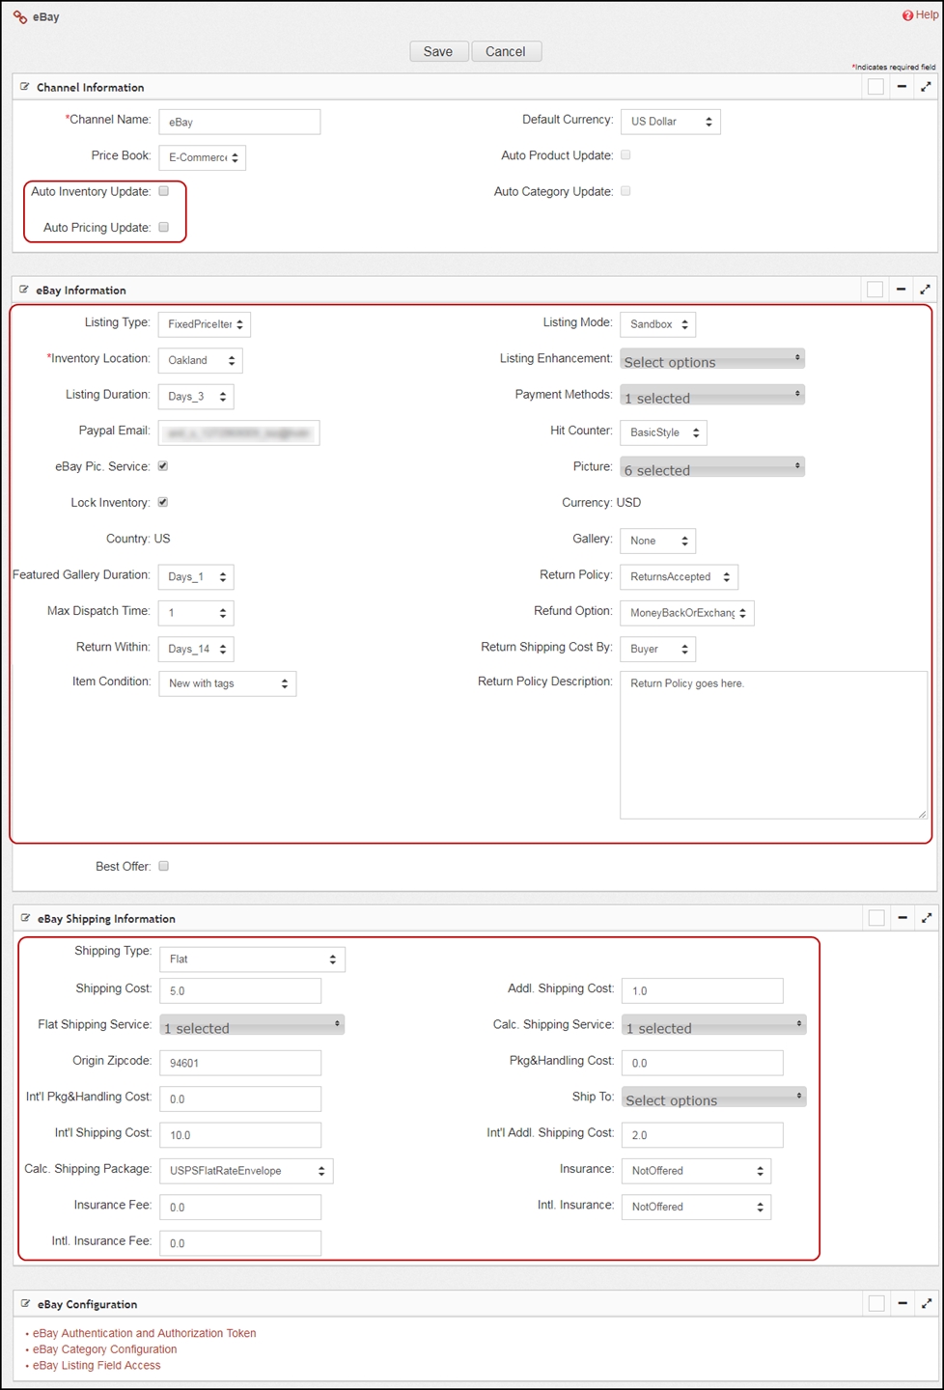Open Intl. Insurance dropdown
This screenshot has width=944, height=1390.
[696, 1208]
